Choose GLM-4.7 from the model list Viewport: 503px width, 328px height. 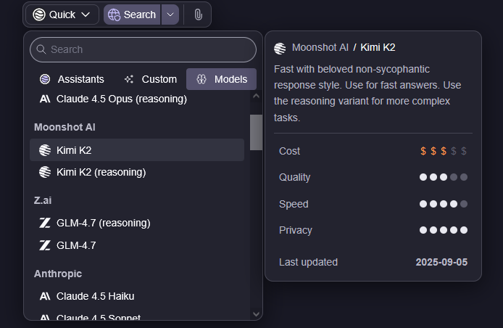[x=76, y=245]
